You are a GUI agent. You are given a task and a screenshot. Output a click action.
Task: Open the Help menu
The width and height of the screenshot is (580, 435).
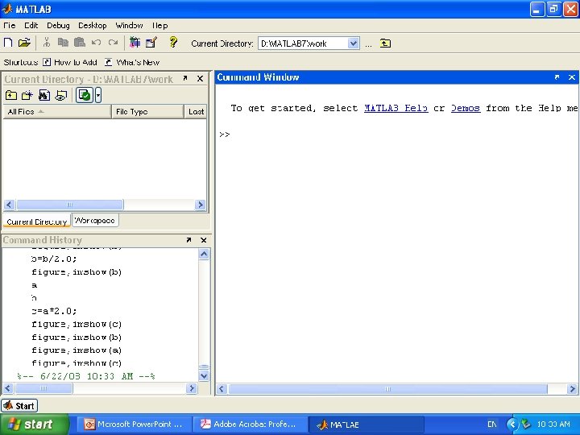point(159,26)
